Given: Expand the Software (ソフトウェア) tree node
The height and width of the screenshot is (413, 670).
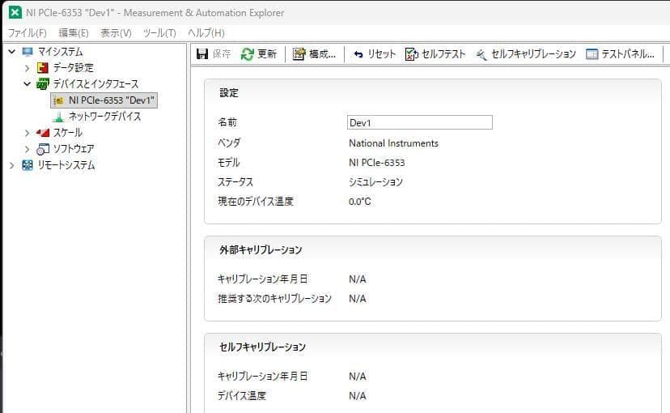Looking at the screenshot, I should click(x=27, y=149).
